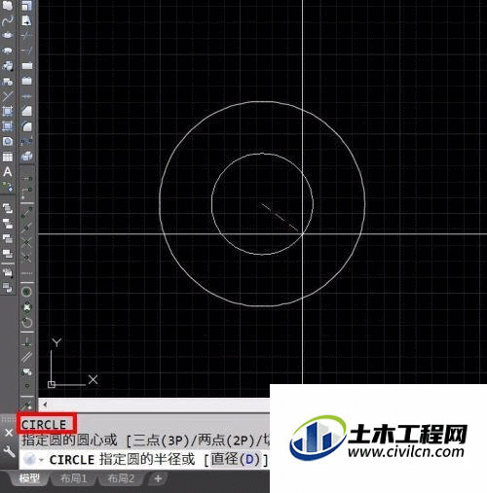The height and width of the screenshot is (493, 487).
Task: Select the Ellipse Arc tool
Action: pos(8,51)
